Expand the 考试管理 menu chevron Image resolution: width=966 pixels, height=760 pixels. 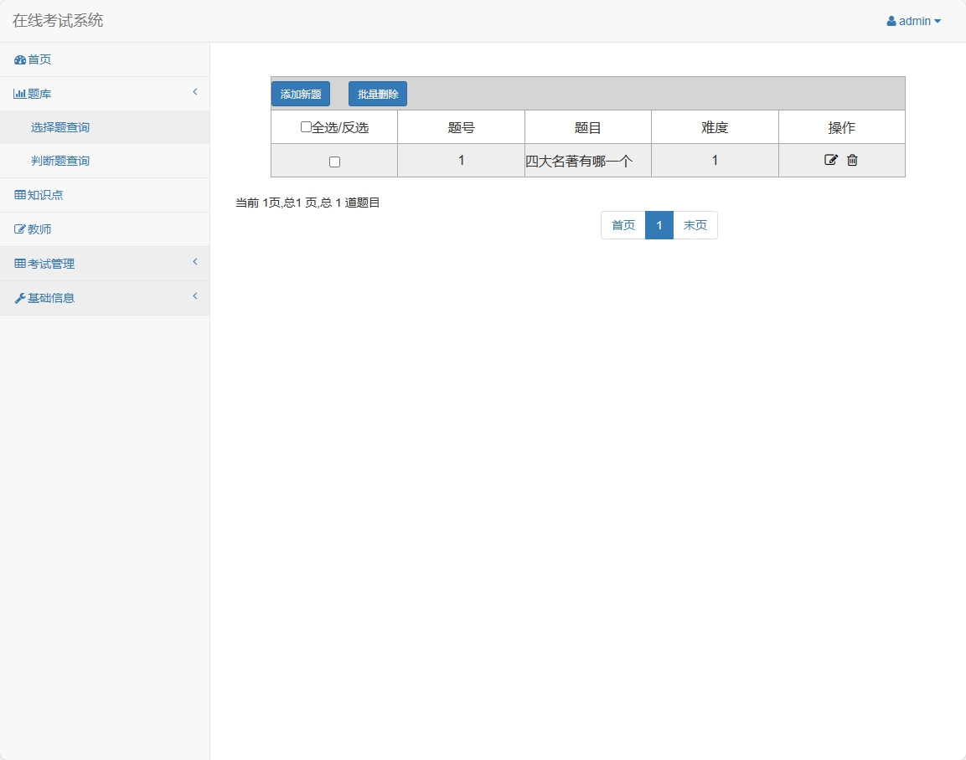coord(194,261)
